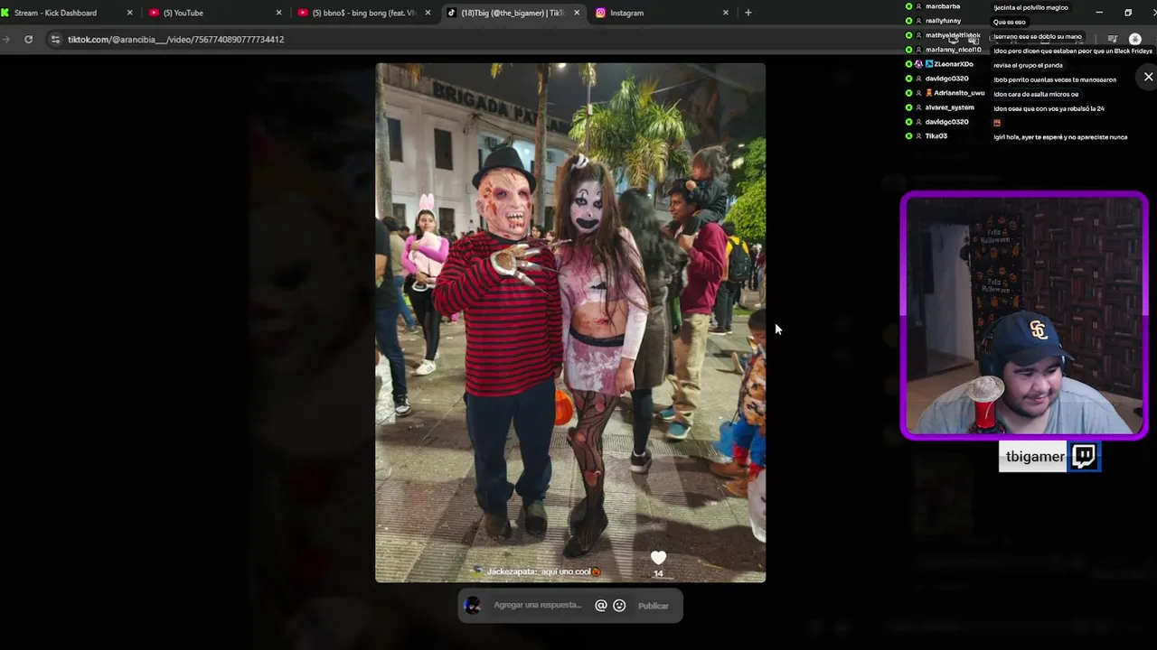Viewport: 1157px width, 650px height.
Task: Like the Jackezapata comment with the heart
Action: 658,558
